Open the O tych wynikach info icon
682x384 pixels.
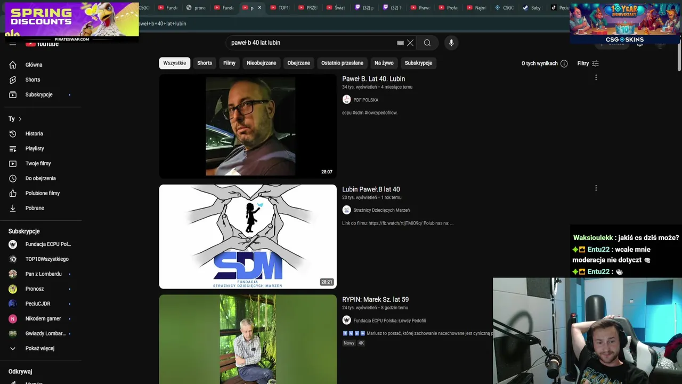564,63
